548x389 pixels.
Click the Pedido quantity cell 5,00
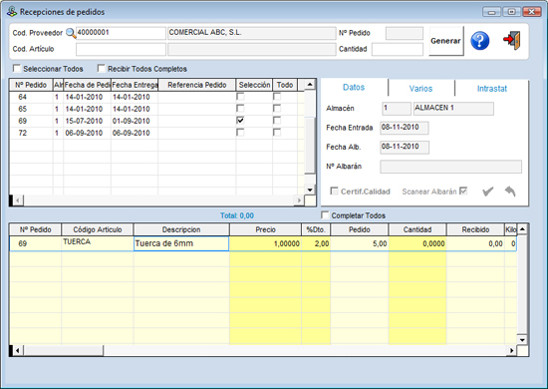pos(360,243)
